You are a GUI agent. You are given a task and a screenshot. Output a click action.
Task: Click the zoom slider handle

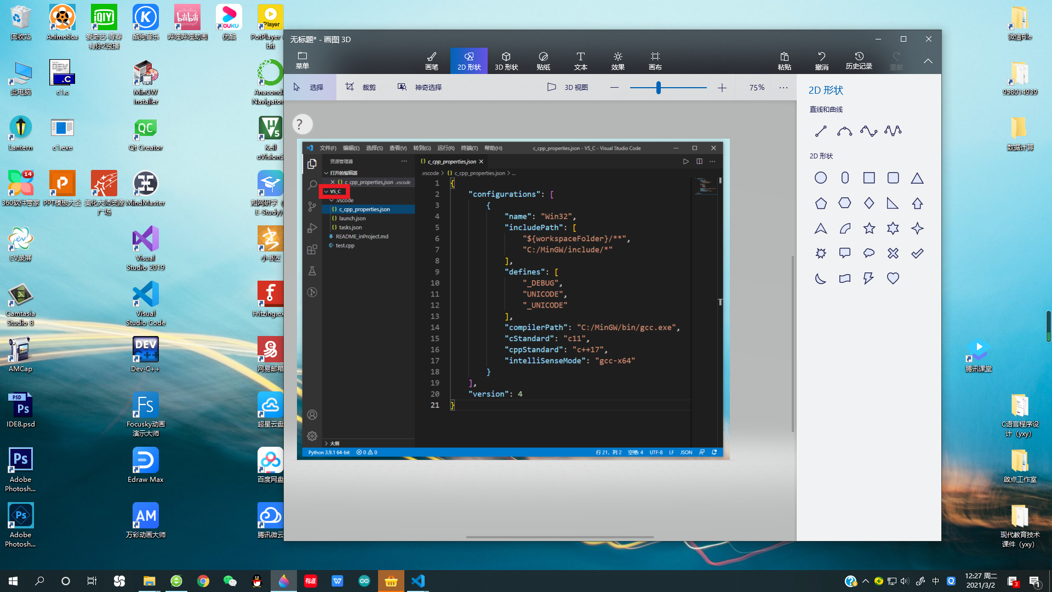[659, 88]
